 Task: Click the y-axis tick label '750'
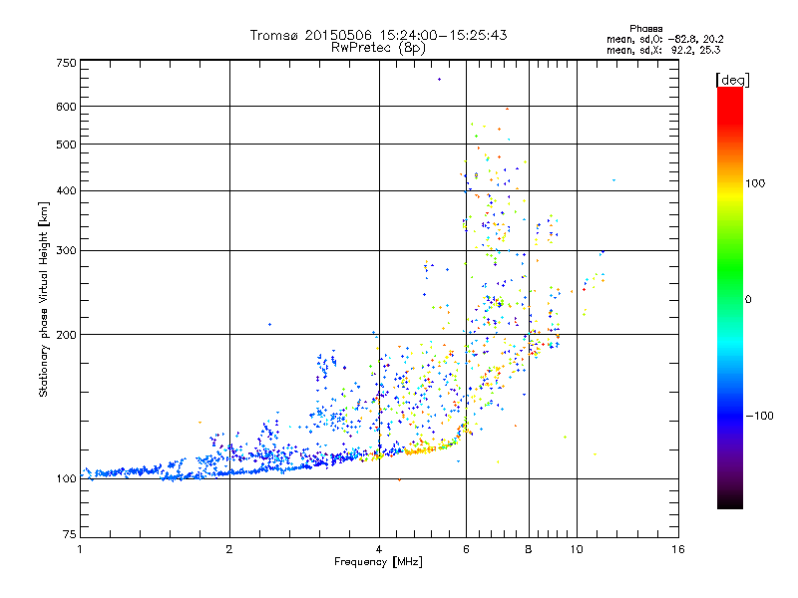point(66,63)
